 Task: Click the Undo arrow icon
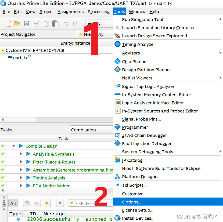click(66, 23)
